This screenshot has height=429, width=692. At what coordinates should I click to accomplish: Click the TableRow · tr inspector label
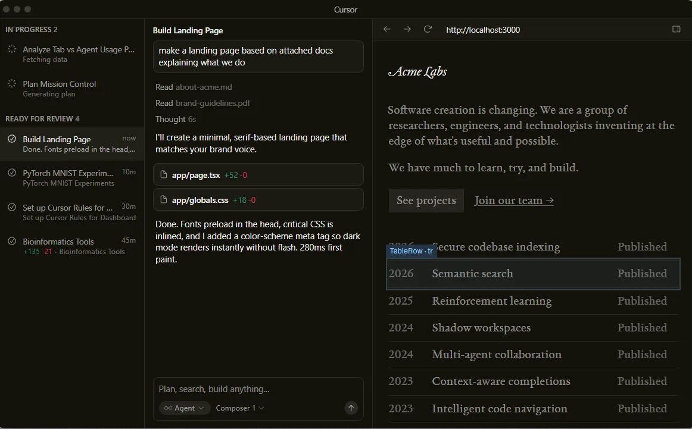point(411,251)
